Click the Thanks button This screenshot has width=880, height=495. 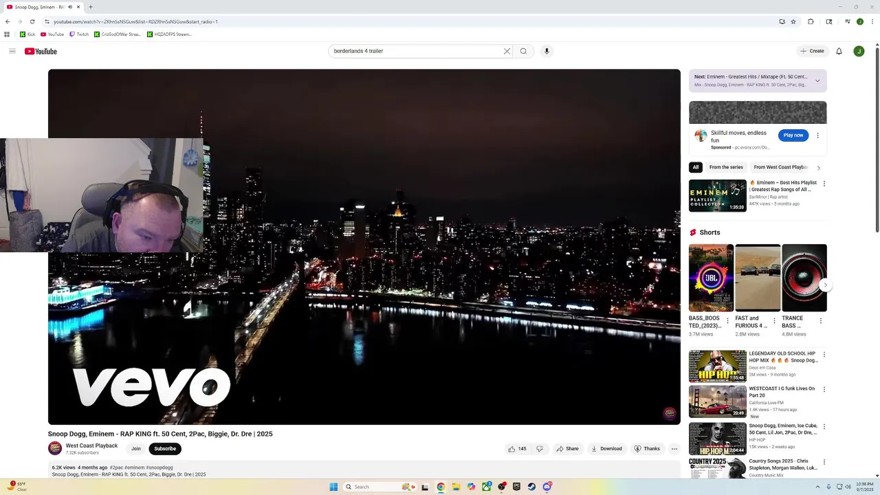coord(647,449)
